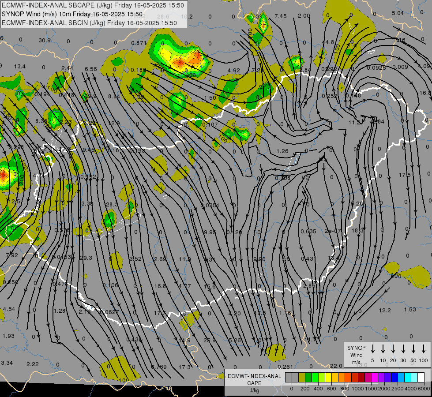Choose the bright magenta CAPE legend swatch
The height and width of the screenshot is (397, 432).
(375, 377)
